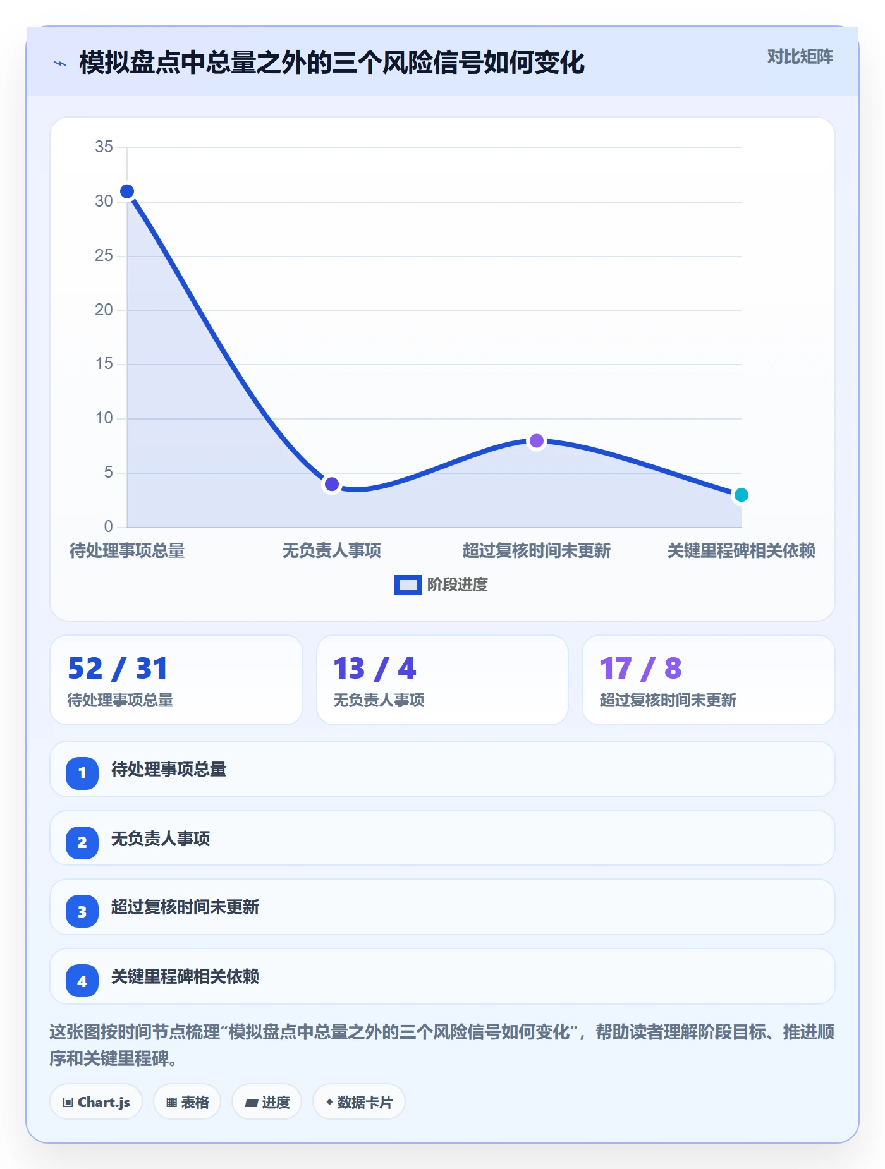Click the description paragraph beginning 这张图按时间节点

[442, 1045]
